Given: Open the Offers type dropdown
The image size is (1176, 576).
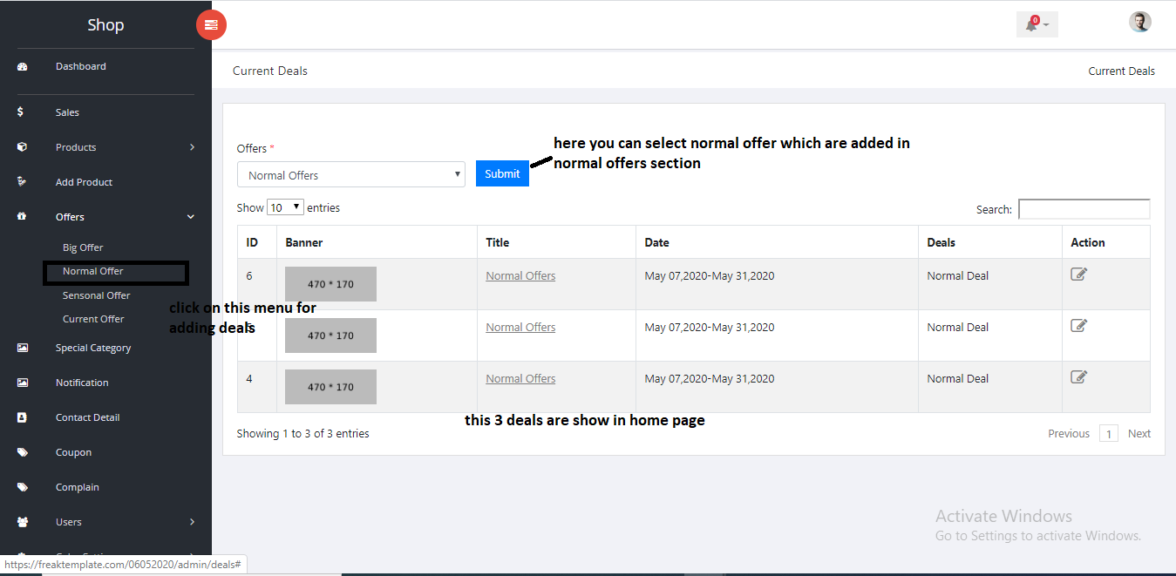Looking at the screenshot, I should click(350, 175).
